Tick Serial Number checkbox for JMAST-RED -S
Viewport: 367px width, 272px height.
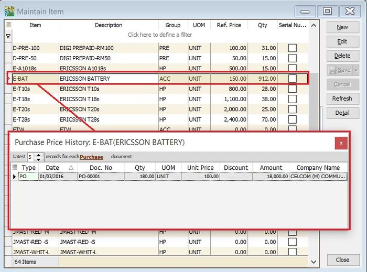tap(292, 242)
